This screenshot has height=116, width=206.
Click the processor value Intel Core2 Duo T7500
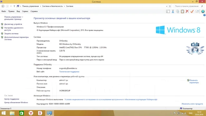click(x=83, y=47)
